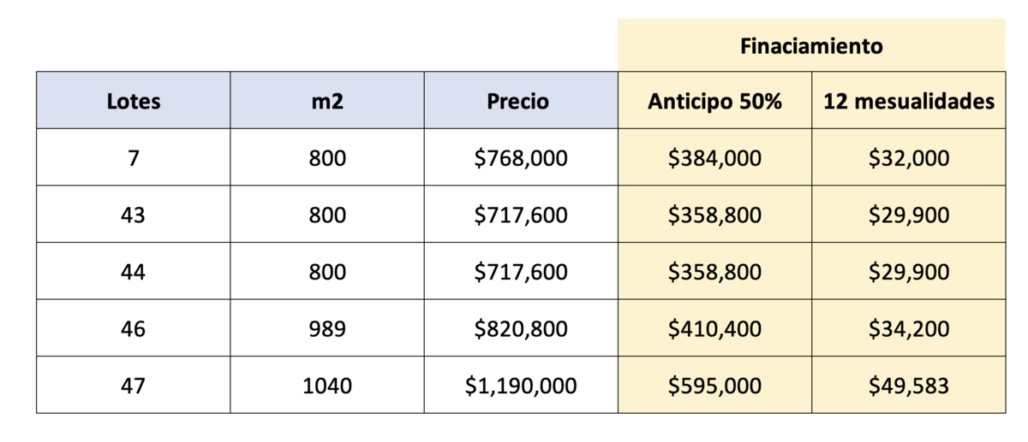Select the $32,000 monthly payment cell

tap(909, 158)
